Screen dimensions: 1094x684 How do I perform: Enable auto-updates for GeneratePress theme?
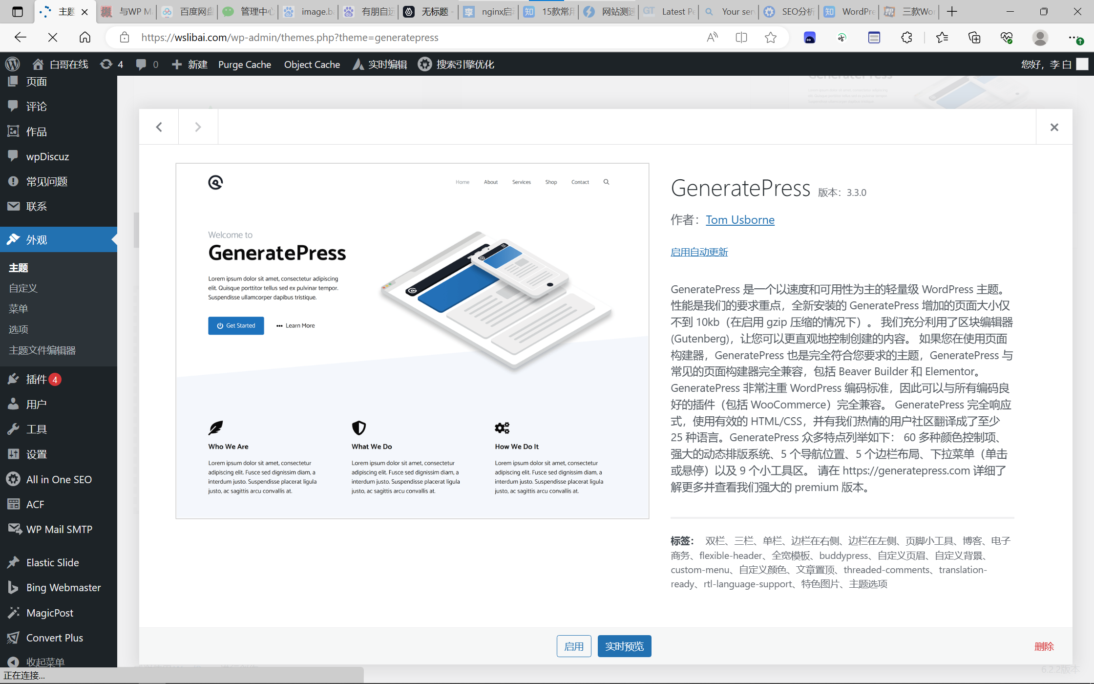[699, 252]
